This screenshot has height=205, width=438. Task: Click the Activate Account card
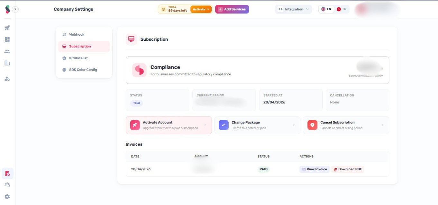pyautogui.click(x=169, y=125)
